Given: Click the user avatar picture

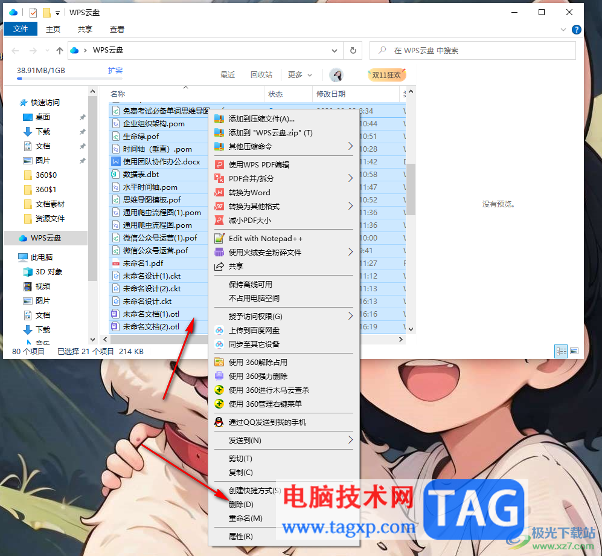Looking at the screenshot, I should (x=336, y=75).
